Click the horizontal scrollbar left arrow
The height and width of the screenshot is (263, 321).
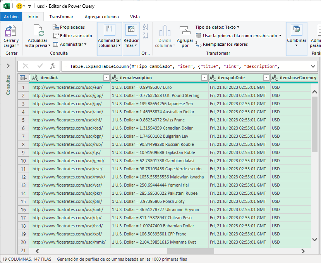37,251
